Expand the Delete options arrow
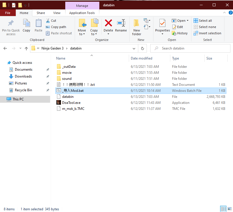The height and width of the screenshot is (212, 233). [x=108, y=34]
